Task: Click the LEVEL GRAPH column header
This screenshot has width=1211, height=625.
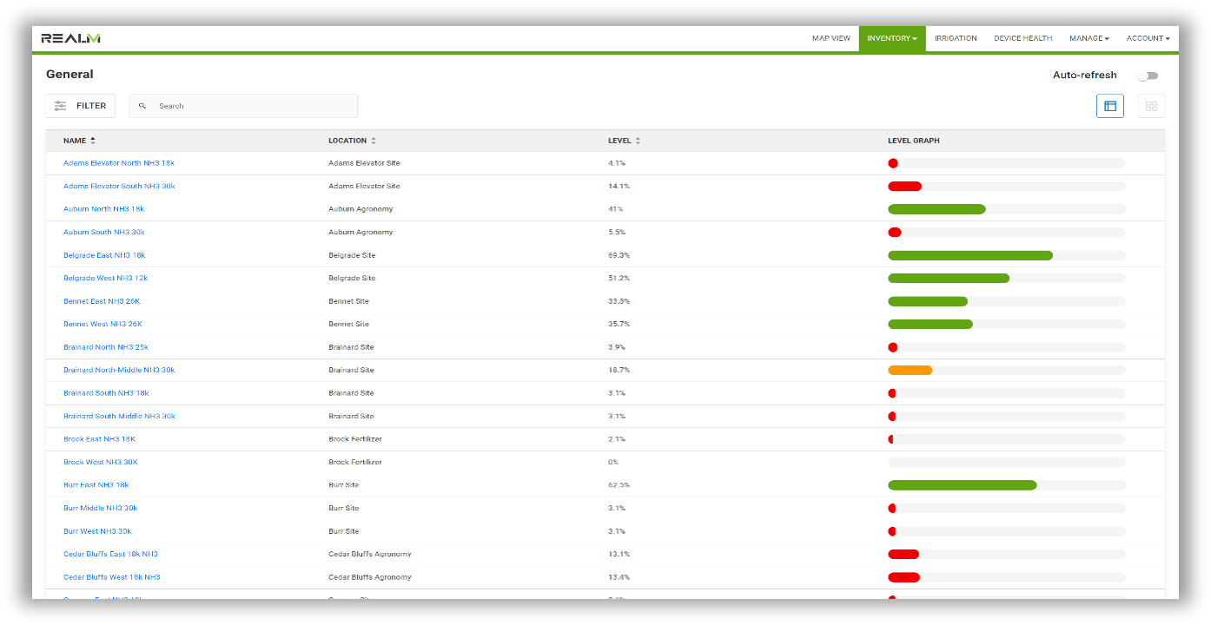Action: (x=913, y=141)
